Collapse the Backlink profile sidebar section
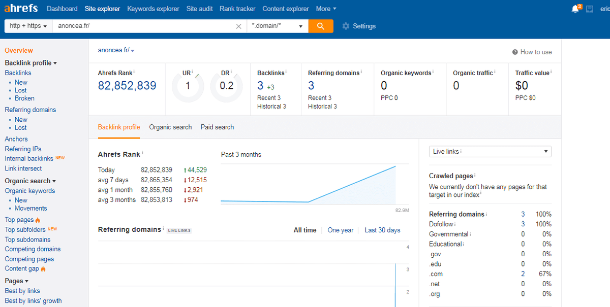The height and width of the screenshot is (307, 610). pyautogui.click(x=30, y=63)
